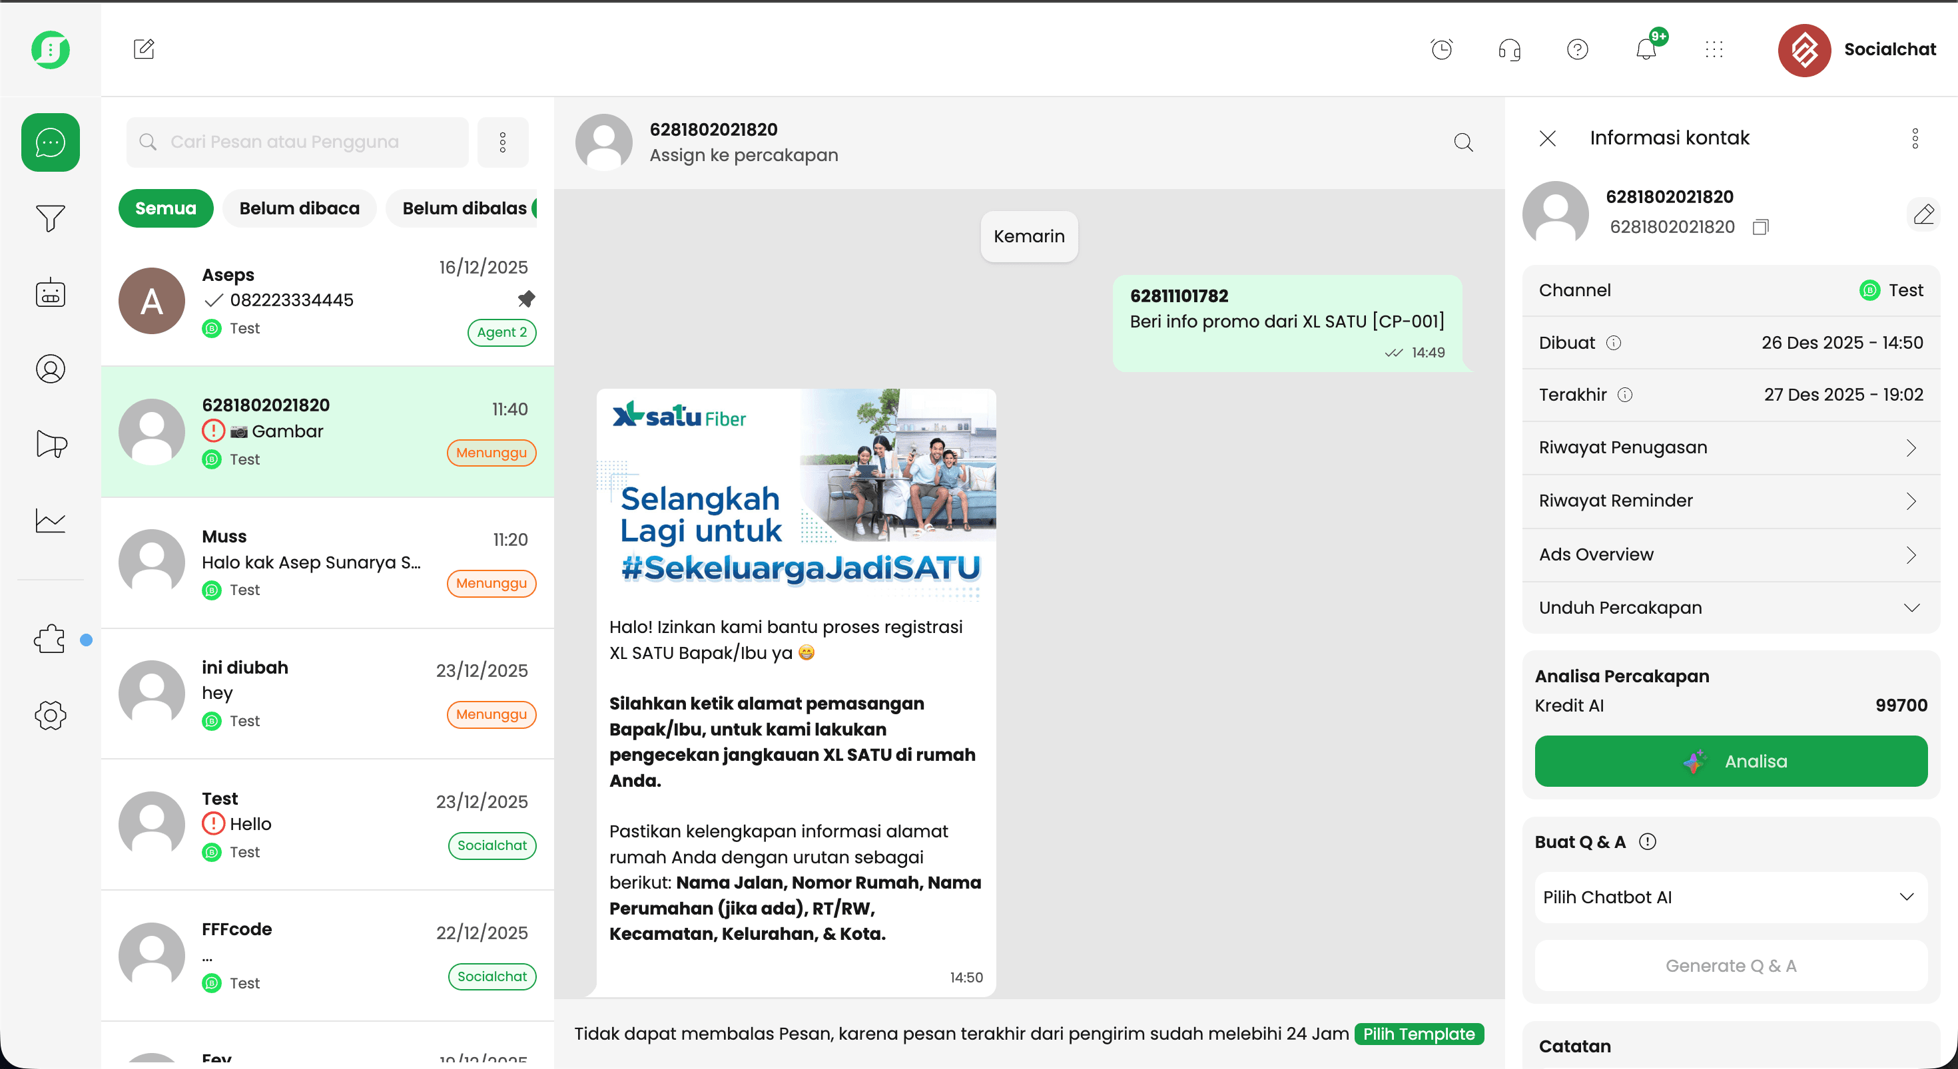Image resolution: width=1958 pixels, height=1069 pixels.
Task: Open the XL Satu Fiber promo image
Action: click(796, 497)
